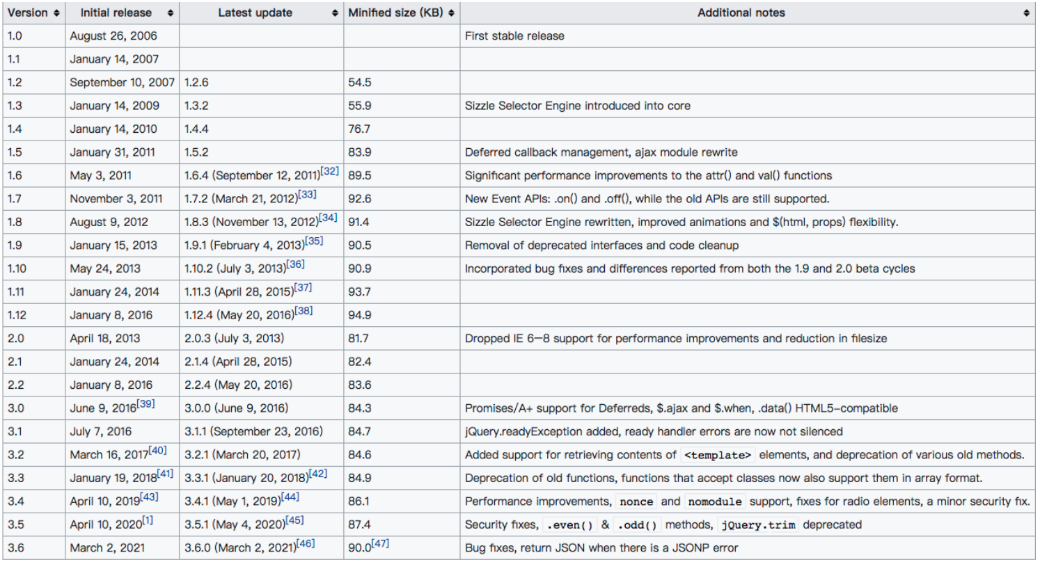Click footnote 44 after version 3.4.1
This screenshot has height=562, width=1040.
[x=290, y=497]
